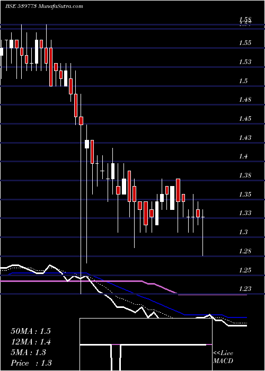Select the 1.48 price axis label
This screenshot has height=371, width=265.
coord(245,100)
